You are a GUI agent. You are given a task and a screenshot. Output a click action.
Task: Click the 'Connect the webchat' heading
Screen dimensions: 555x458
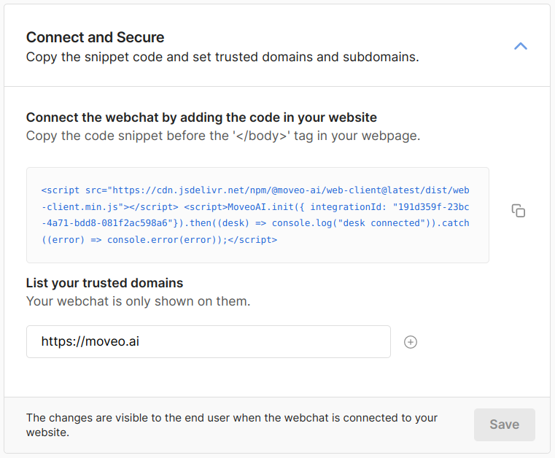tap(201, 117)
